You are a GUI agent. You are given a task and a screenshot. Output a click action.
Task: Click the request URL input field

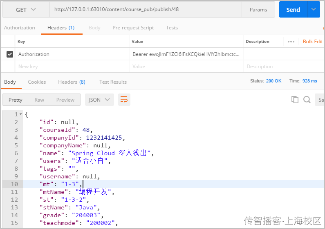[146, 9]
